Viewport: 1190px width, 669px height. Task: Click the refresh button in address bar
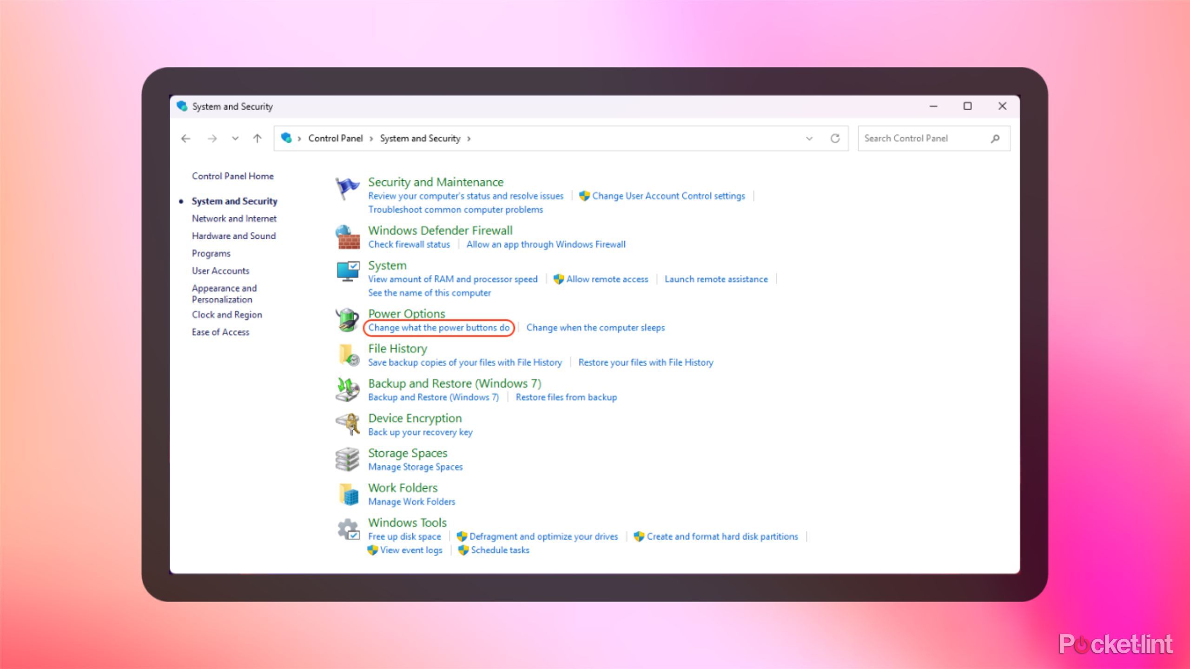click(835, 138)
